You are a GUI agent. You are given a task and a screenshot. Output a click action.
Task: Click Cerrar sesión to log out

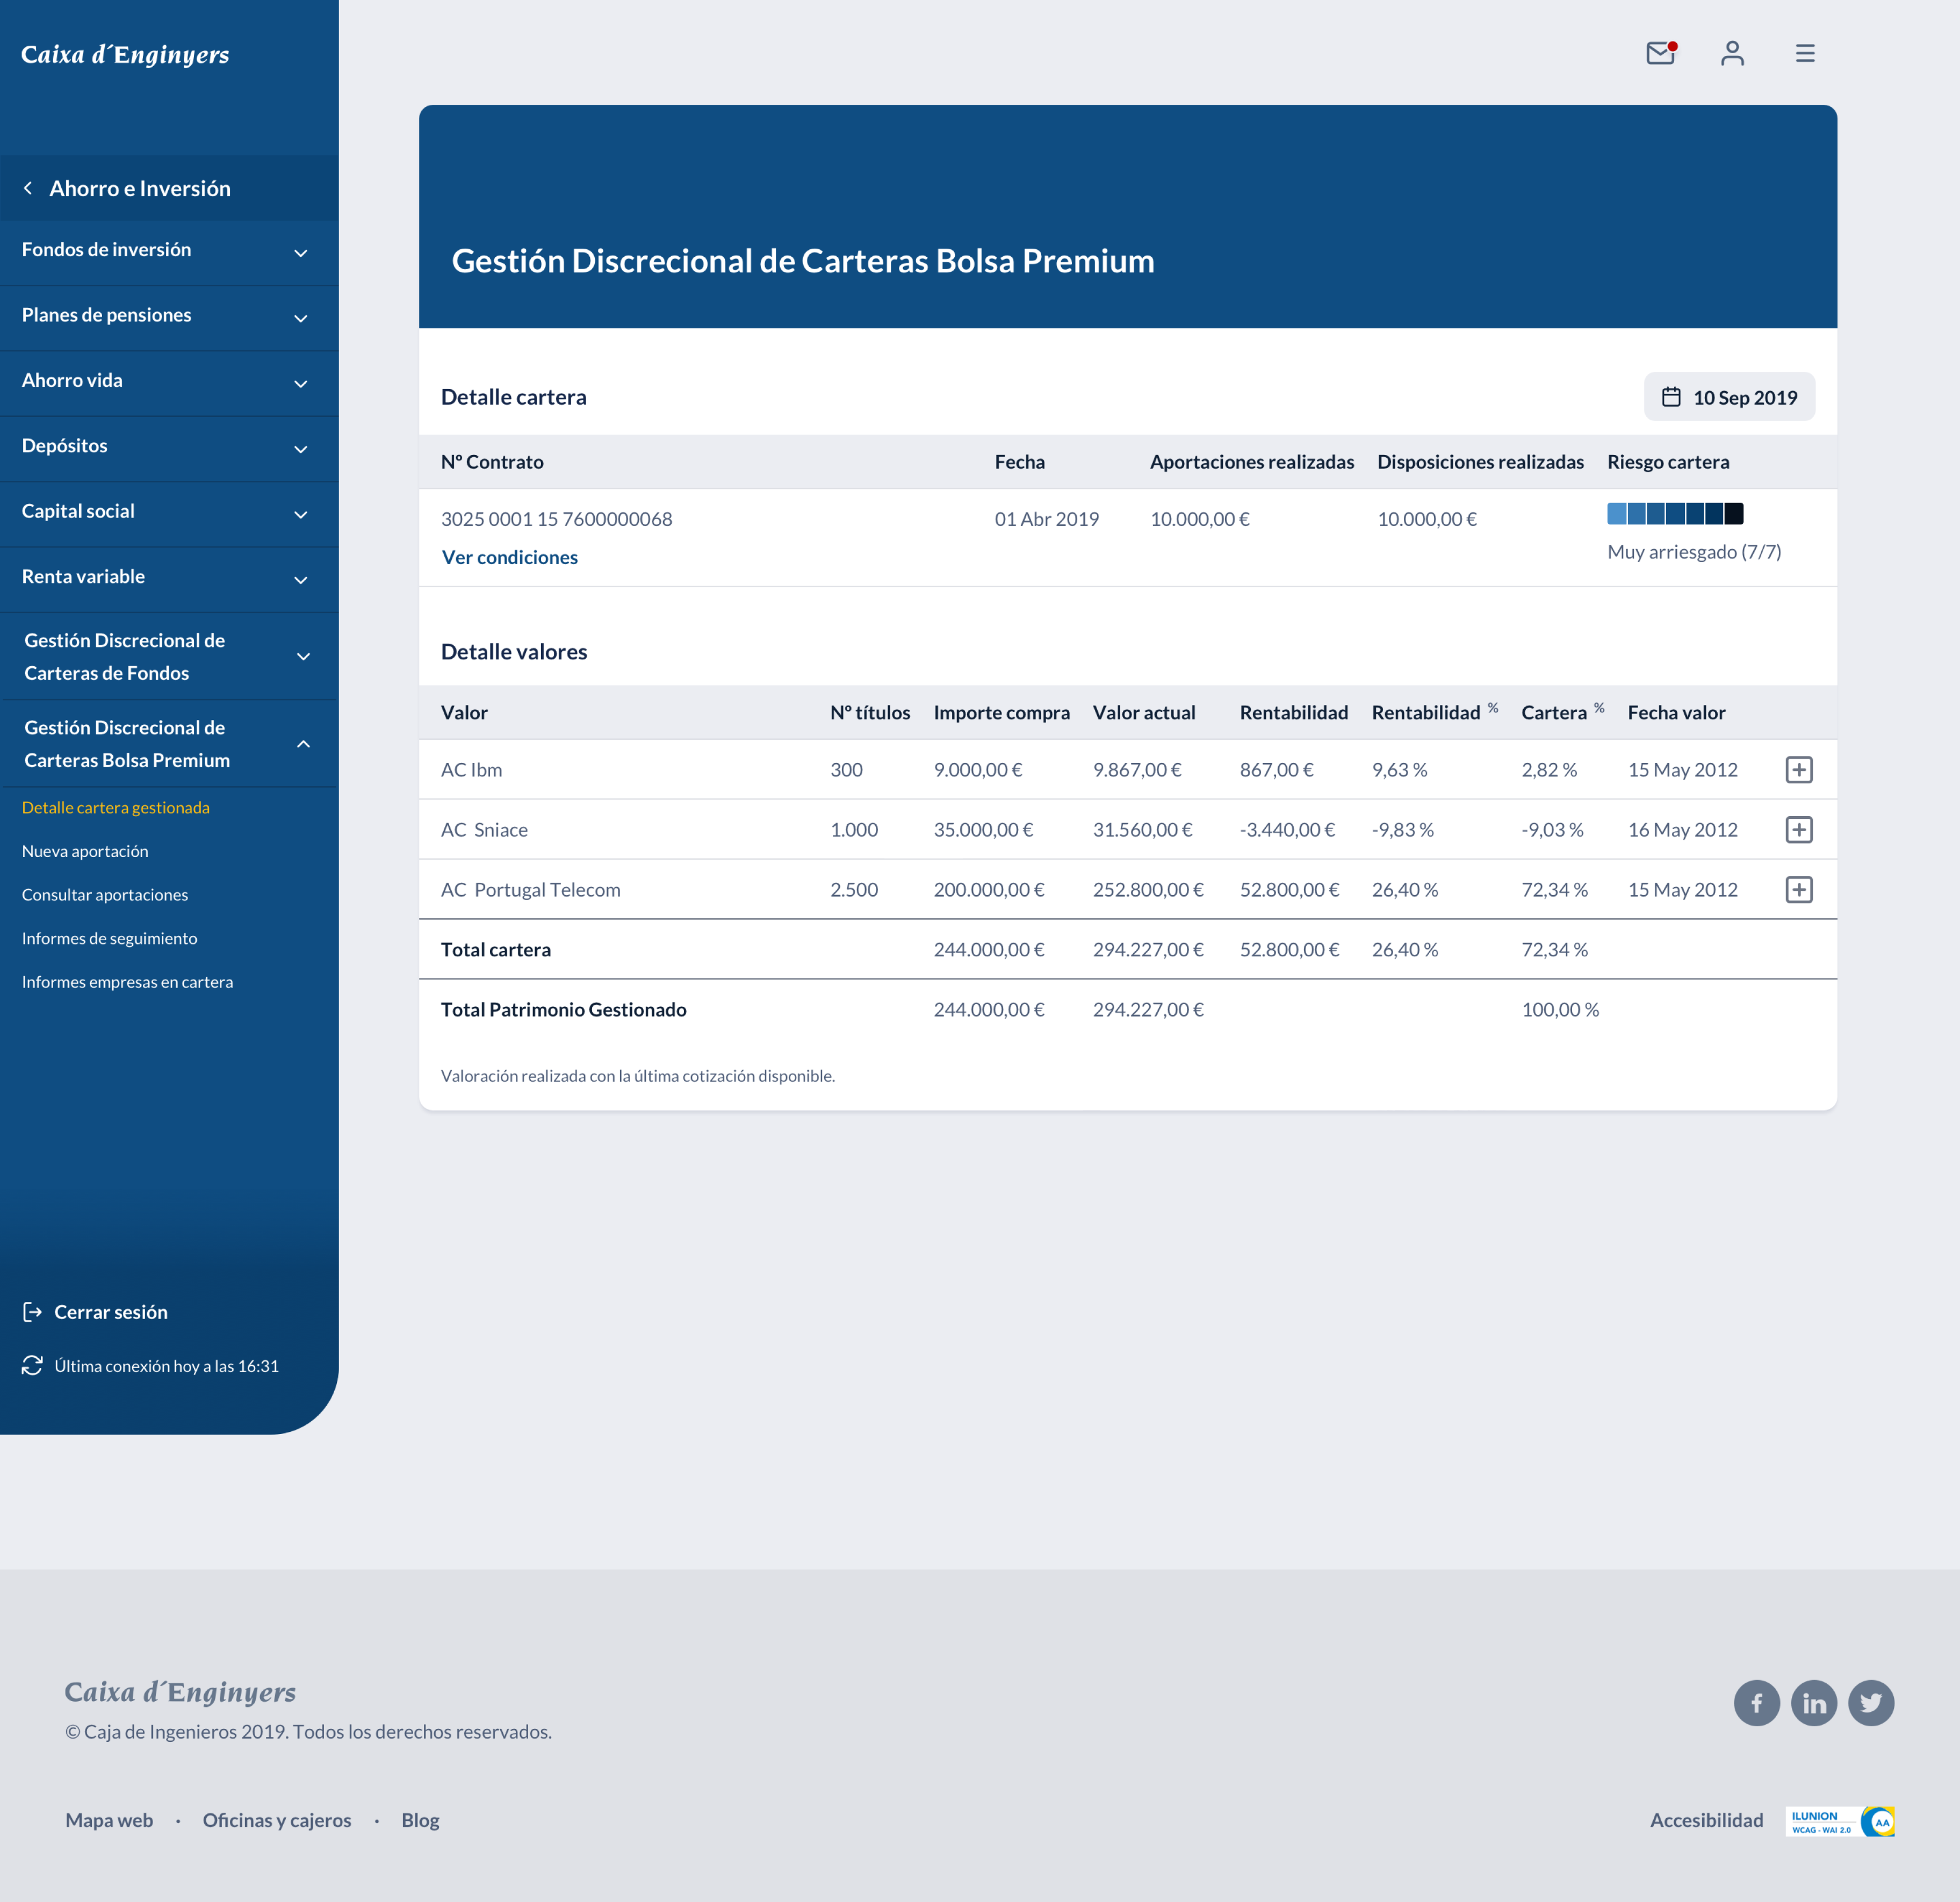tap(111, 1312)
